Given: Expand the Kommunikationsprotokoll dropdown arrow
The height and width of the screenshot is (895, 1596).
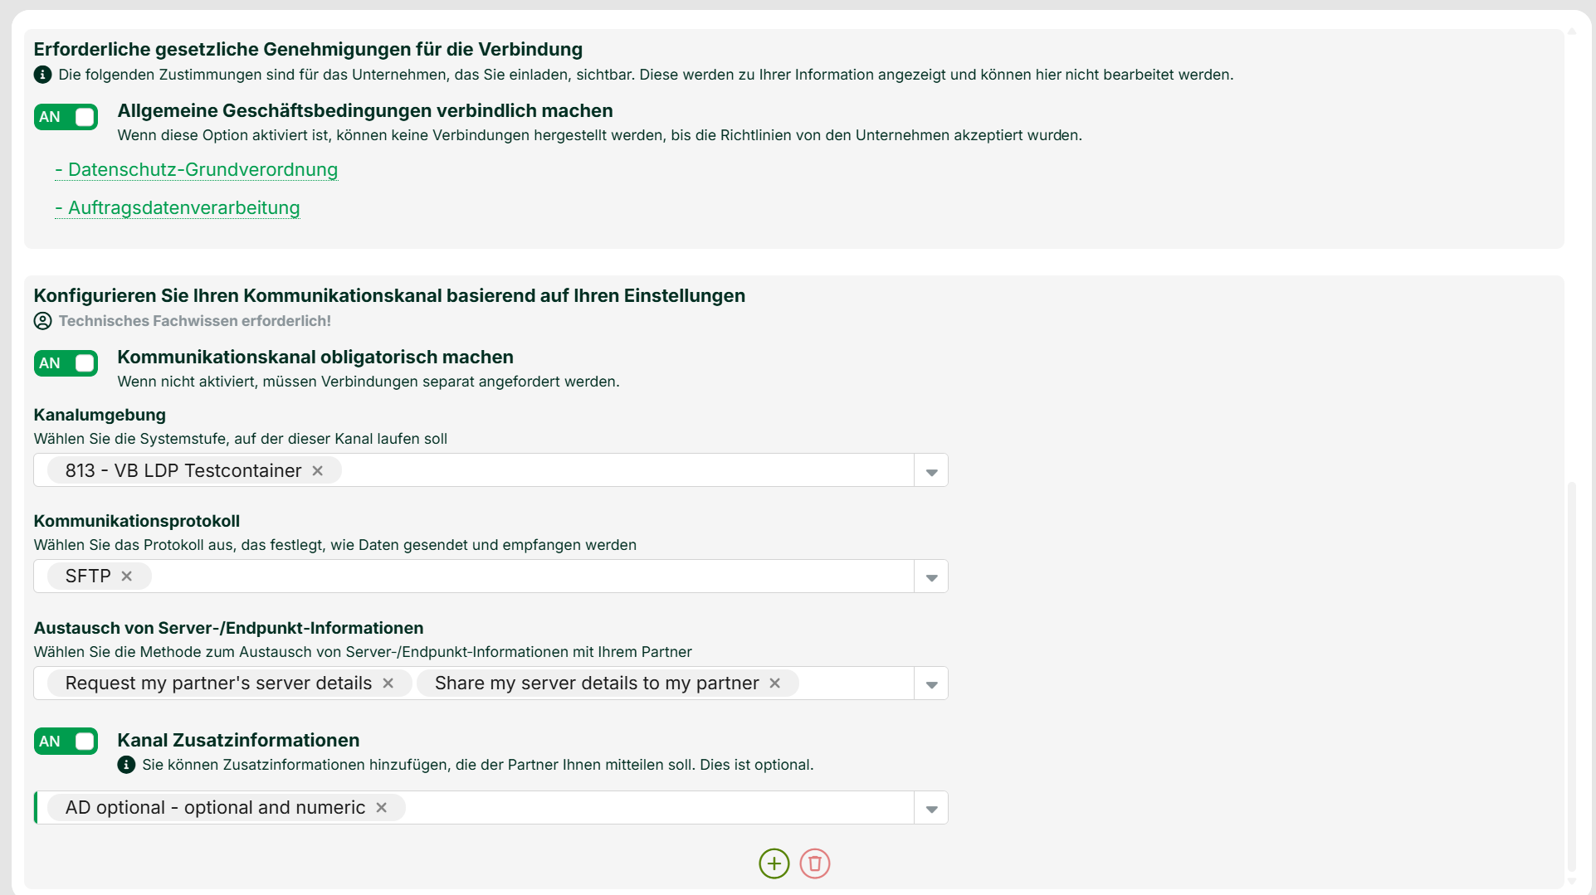Looking at the screenshot, I should (931, 576).
